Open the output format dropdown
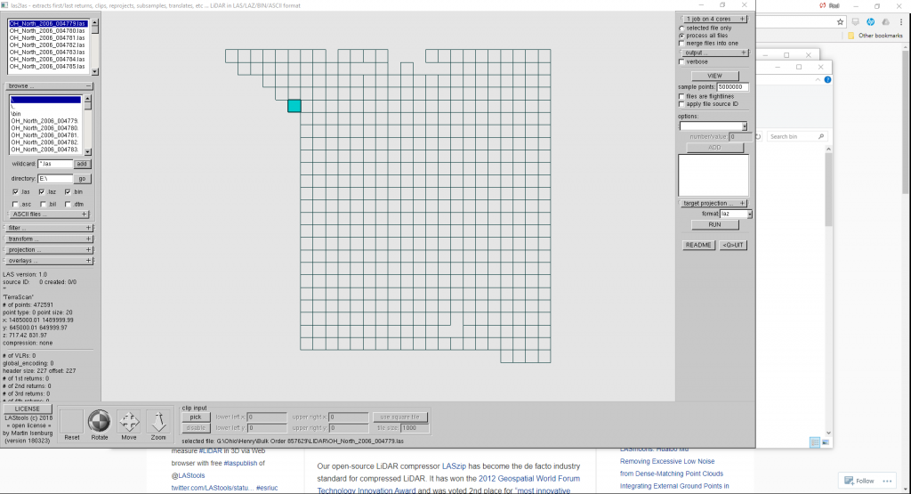The image size is (911, 494). pos(749,214)
